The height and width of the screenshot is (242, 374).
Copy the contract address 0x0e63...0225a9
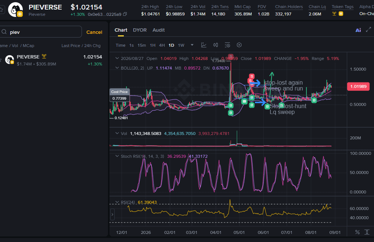(x=125, y=14)
